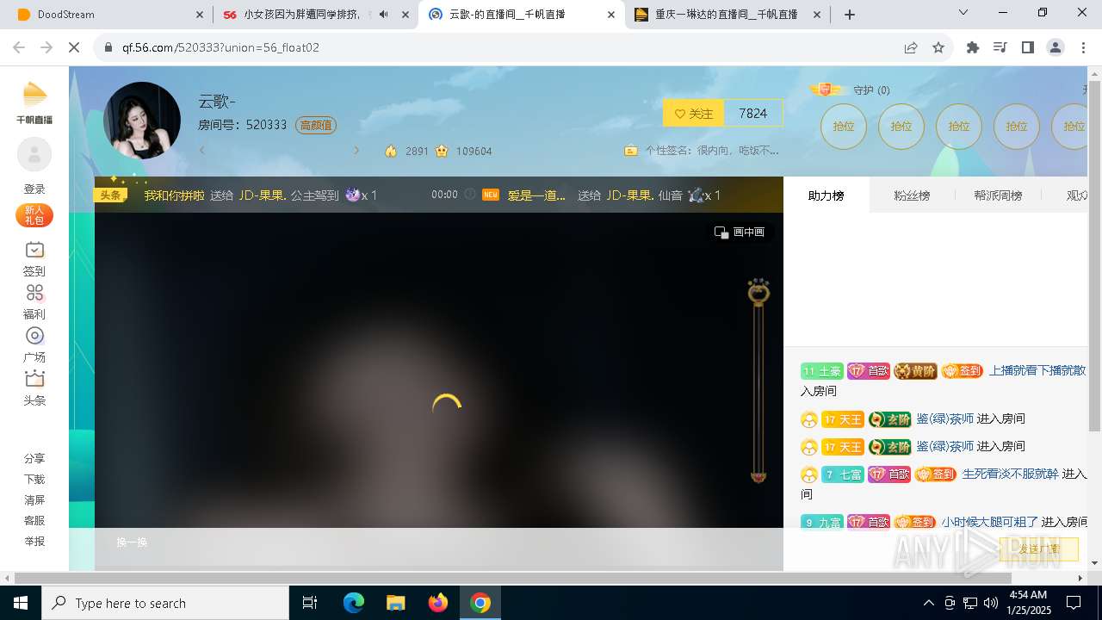Open the 福利 benefits icon
The height and width of the screenshot is (620, 1102).
coord(34,293)
